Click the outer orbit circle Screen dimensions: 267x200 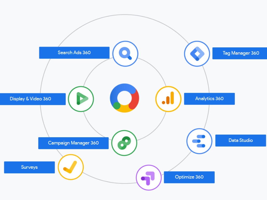[125, 15]
